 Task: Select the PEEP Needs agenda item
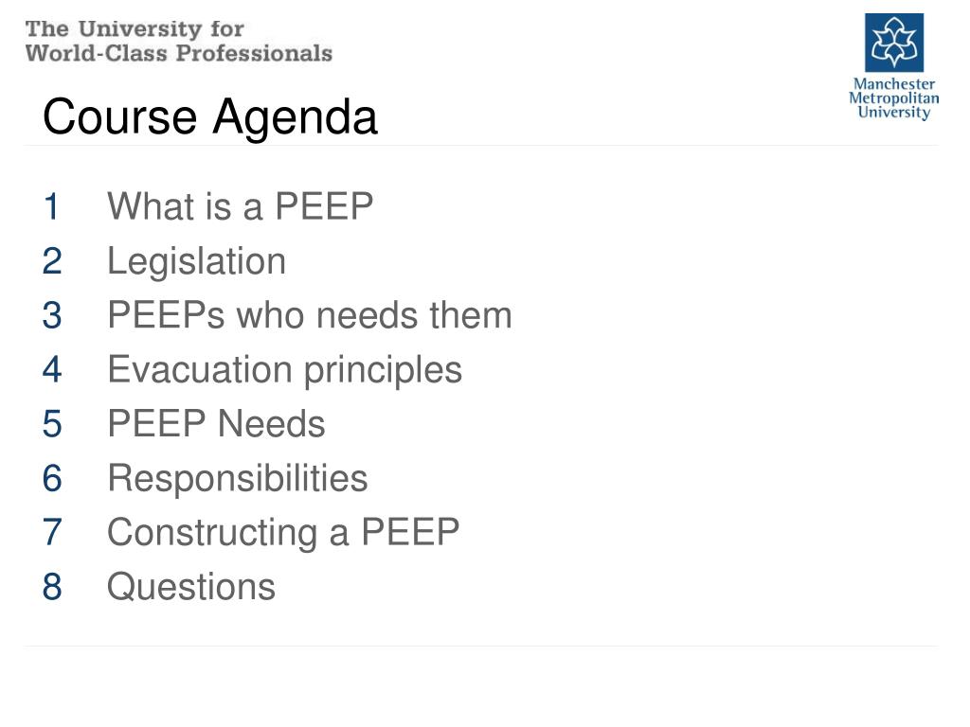point(216,424)
